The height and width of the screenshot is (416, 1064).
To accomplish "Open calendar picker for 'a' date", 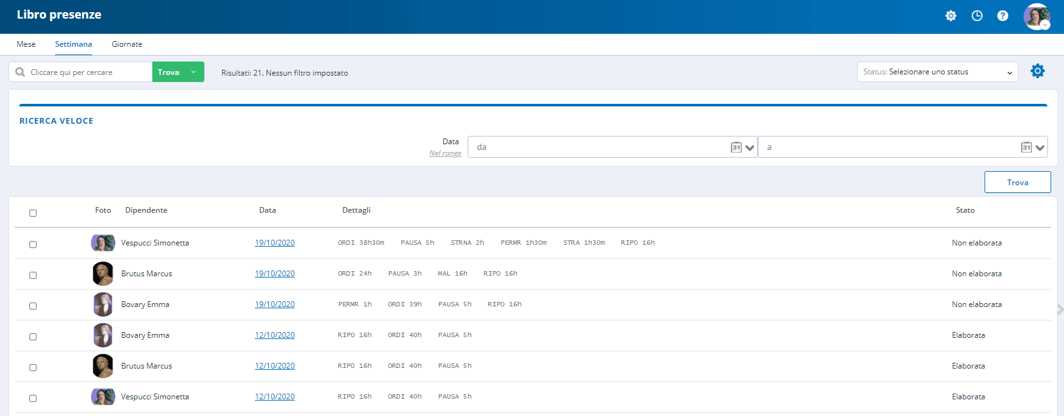I will [x=1026, y=147].
